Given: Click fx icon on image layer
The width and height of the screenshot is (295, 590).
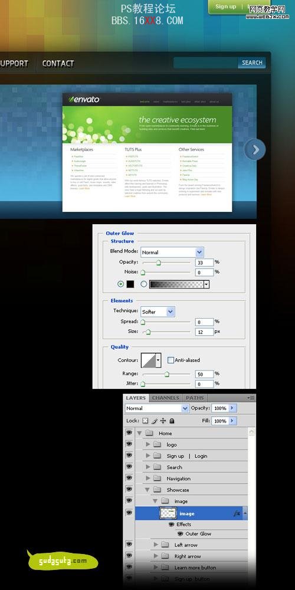Looking at the screenshot, I should [x=237, y=513].
